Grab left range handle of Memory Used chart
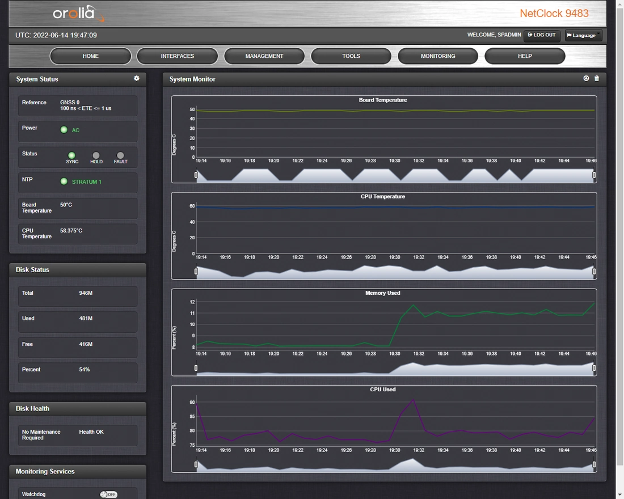The image size is (624, 499). point(196,367)
